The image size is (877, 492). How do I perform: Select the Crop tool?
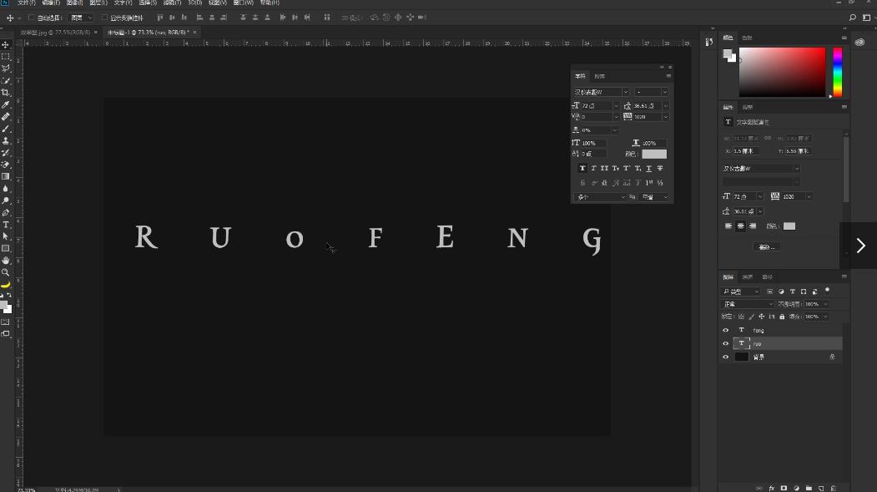click(6, 93)
